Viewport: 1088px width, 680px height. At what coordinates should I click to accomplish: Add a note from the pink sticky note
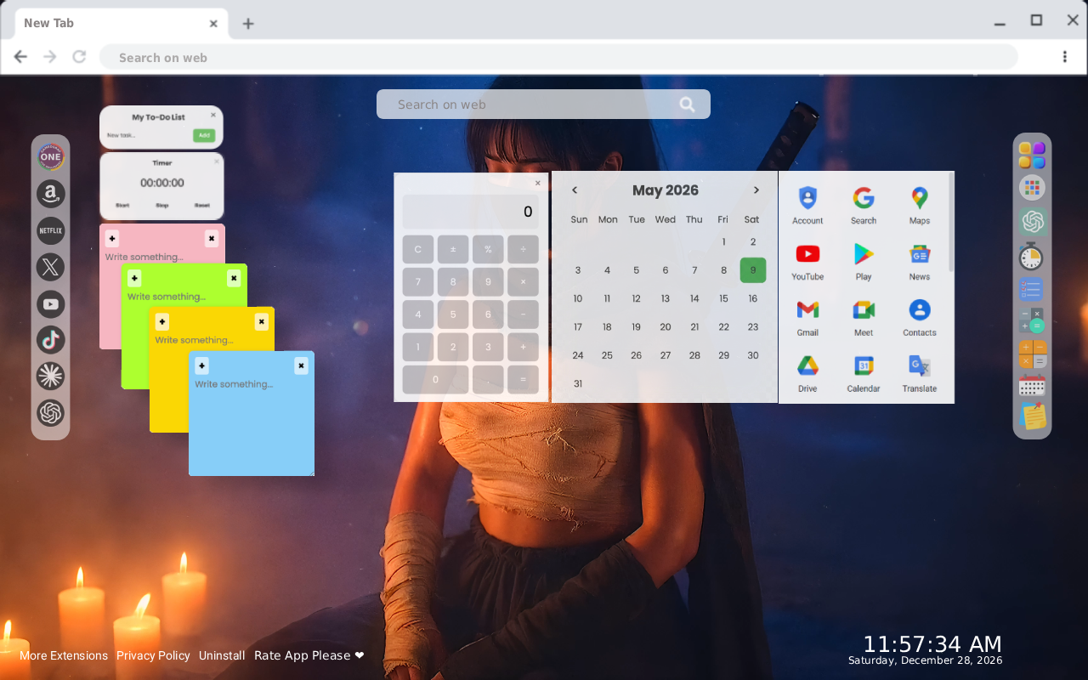112,239
